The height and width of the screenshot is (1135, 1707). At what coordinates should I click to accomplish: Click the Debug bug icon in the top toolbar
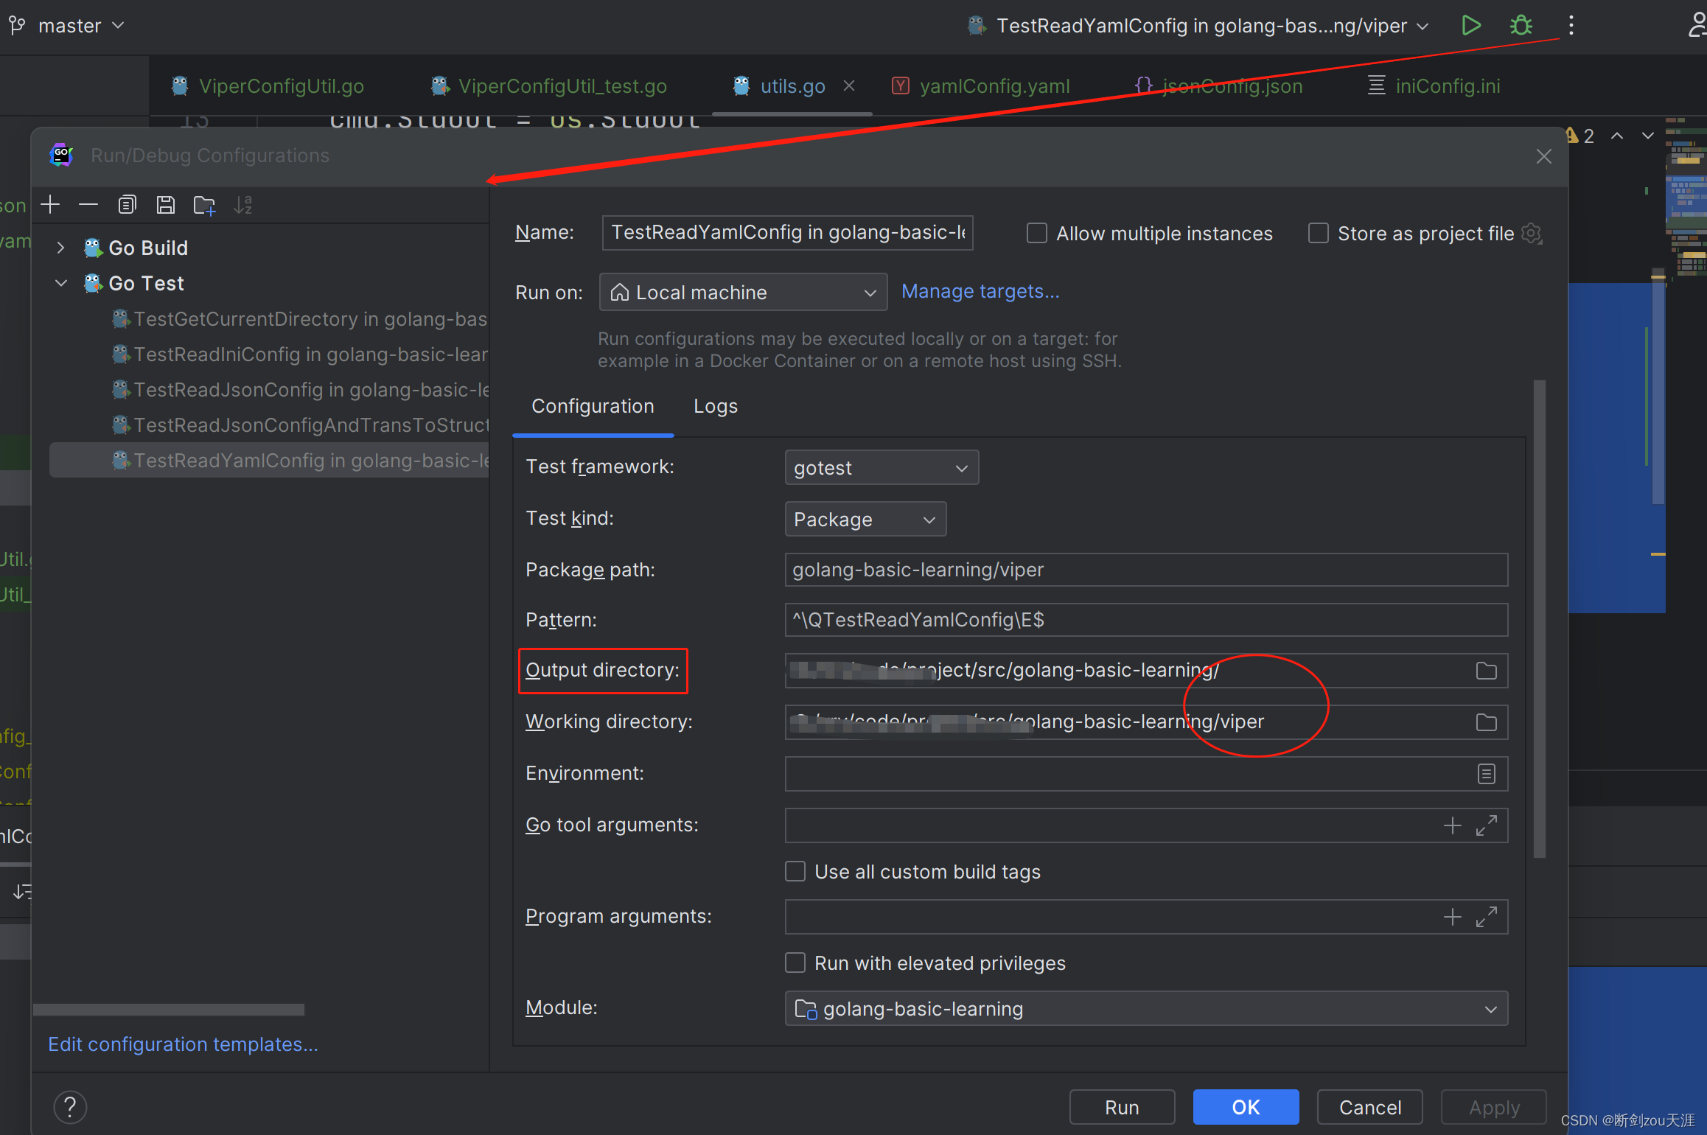[1521, 26]
